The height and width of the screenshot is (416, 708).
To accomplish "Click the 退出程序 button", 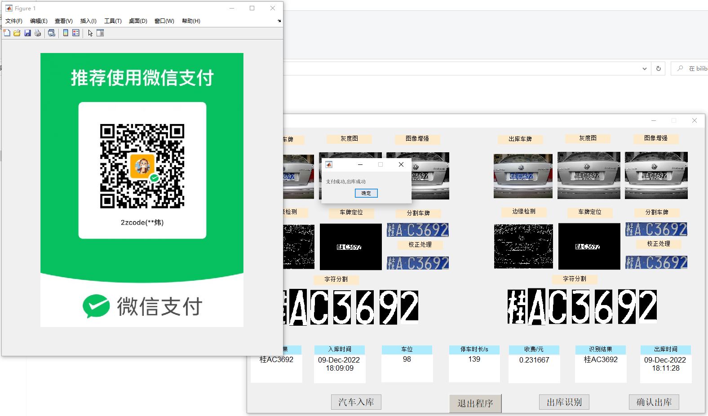I will (x=475, y=403).
